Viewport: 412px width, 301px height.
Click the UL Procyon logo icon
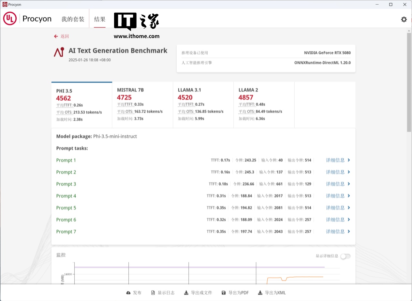tap(10, 19)
